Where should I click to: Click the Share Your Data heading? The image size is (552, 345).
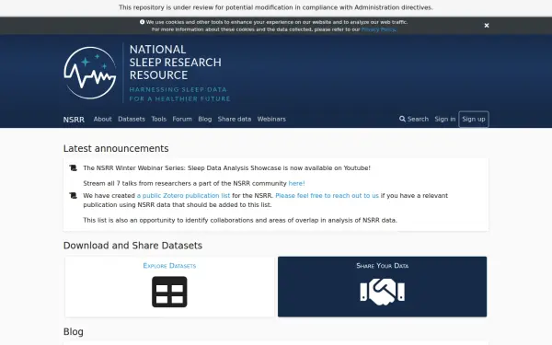(x=383, y=266)
